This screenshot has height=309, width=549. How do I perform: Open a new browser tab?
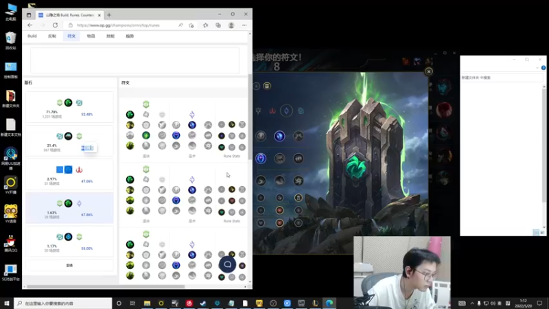tap(109, 15)
